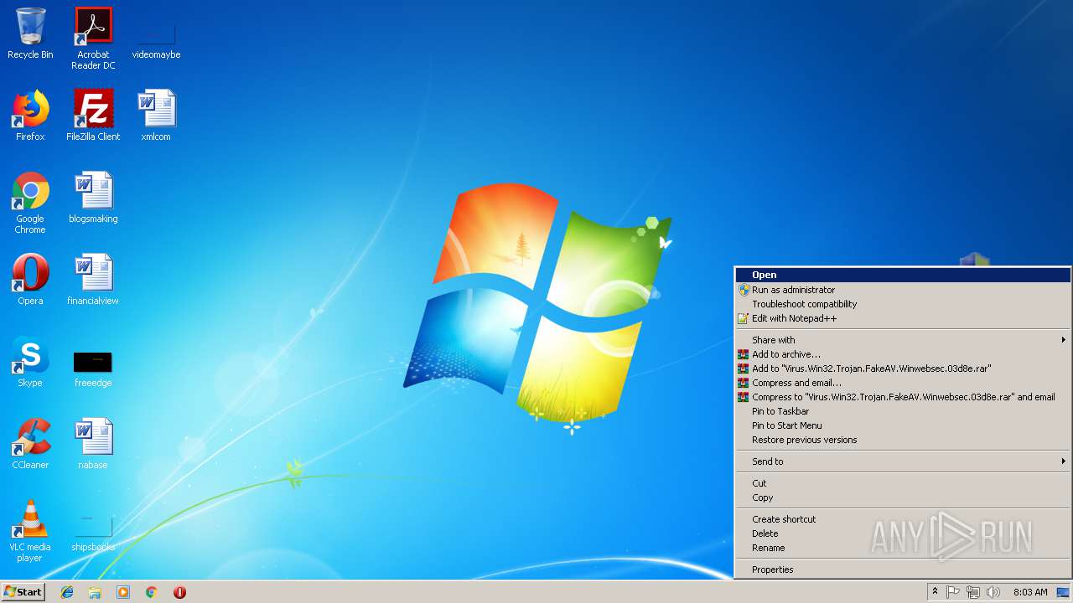
Task: Select the blogsmaking Word document
Action: coord(93,198)
